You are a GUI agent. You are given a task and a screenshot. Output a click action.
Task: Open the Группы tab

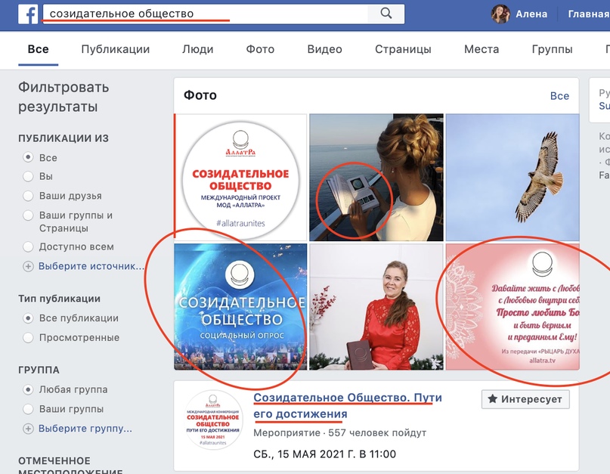(x=552, y=49)
